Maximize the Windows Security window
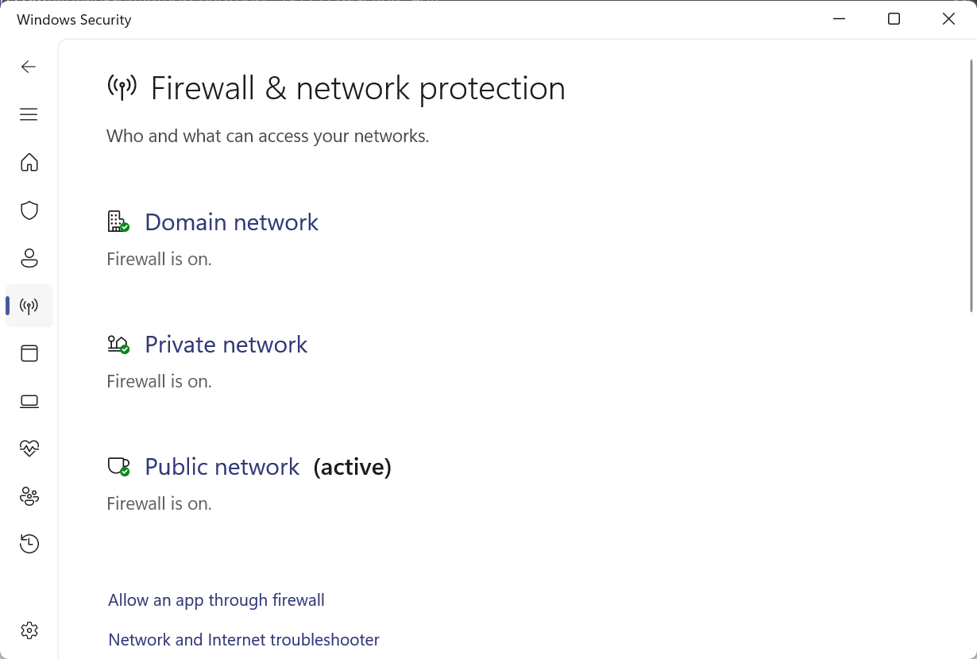The width and height of the screenshot is (977, 659). tap(894, 19)
